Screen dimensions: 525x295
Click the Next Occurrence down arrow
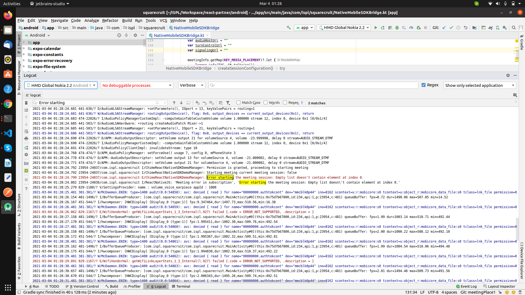(x=181, y=103)
